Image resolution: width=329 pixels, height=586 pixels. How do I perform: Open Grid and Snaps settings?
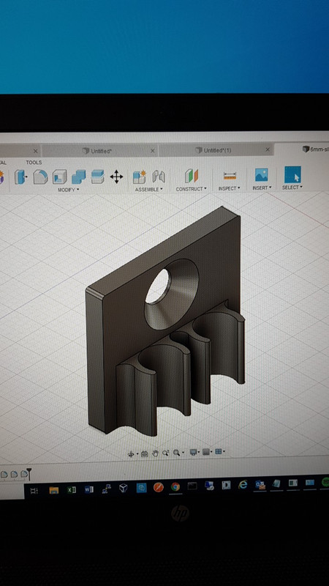(206, 452)
